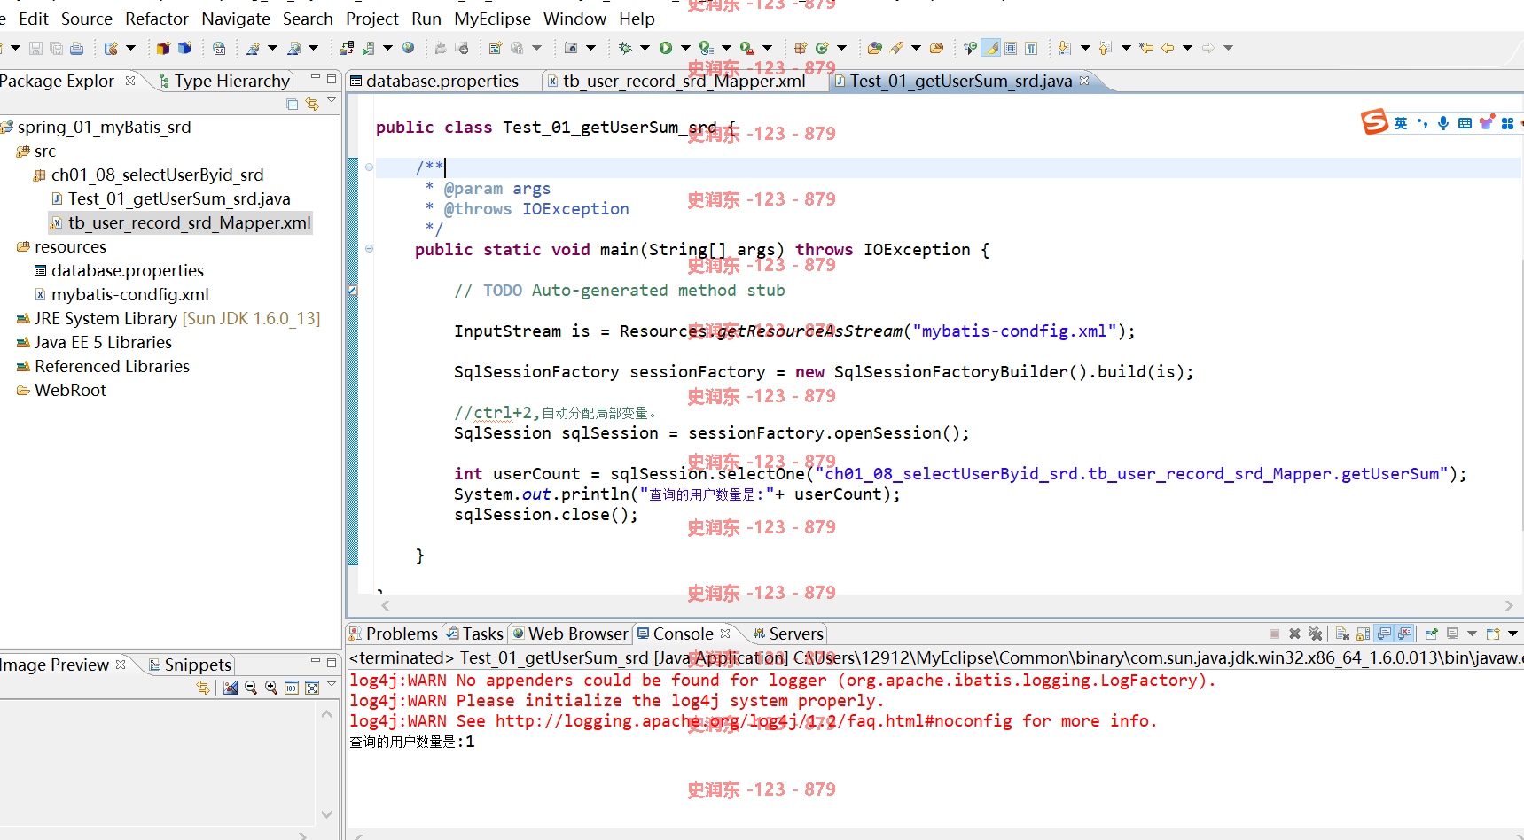Click Sogou input method S logo

(1374, 122)
